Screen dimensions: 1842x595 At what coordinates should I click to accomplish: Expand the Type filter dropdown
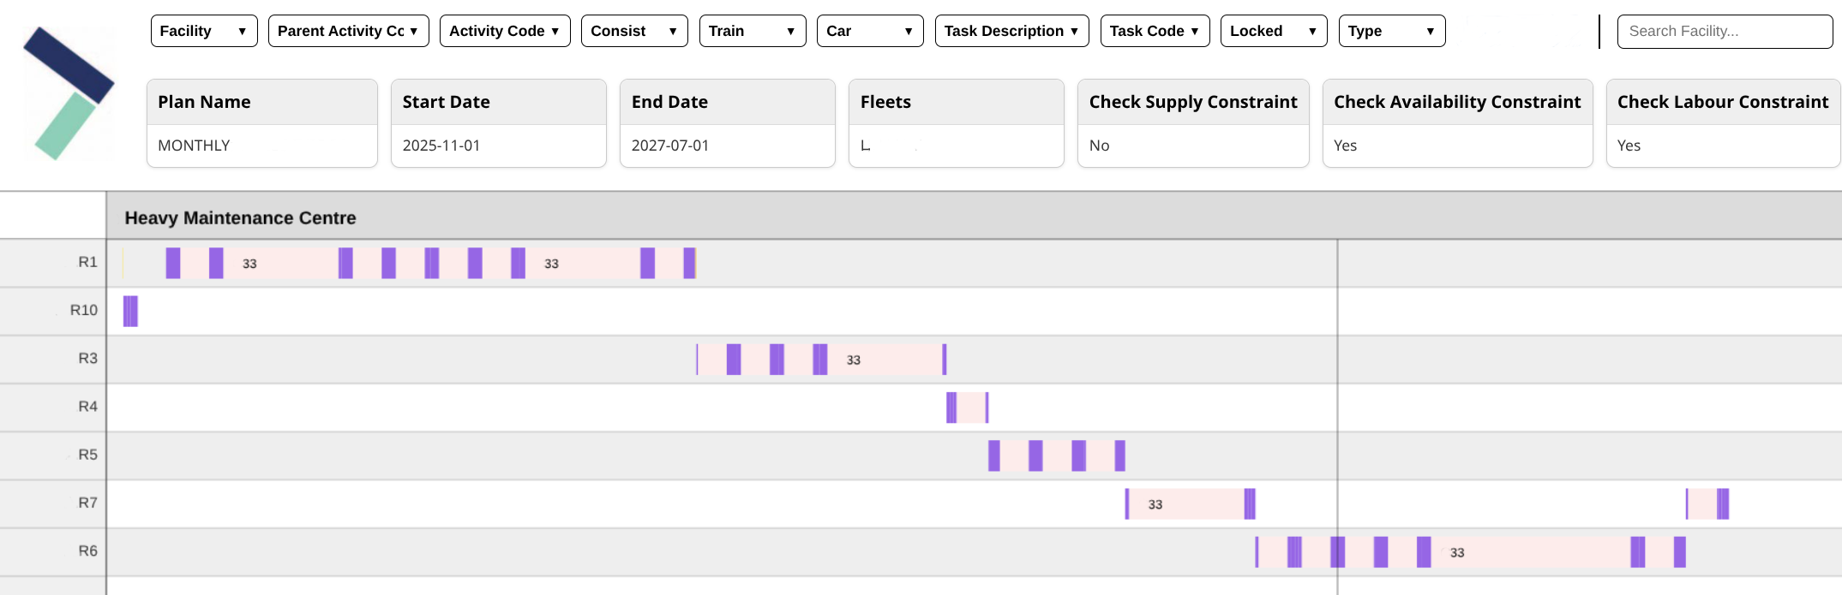[1391, 31]
